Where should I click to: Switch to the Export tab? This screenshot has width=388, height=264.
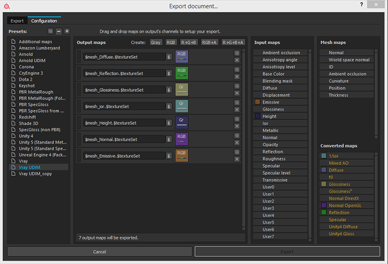[17, 21]
